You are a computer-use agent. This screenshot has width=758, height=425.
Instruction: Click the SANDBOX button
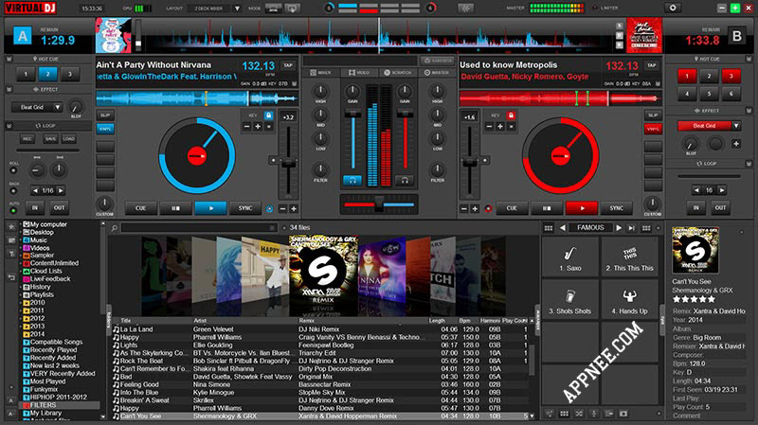(437, 61)
